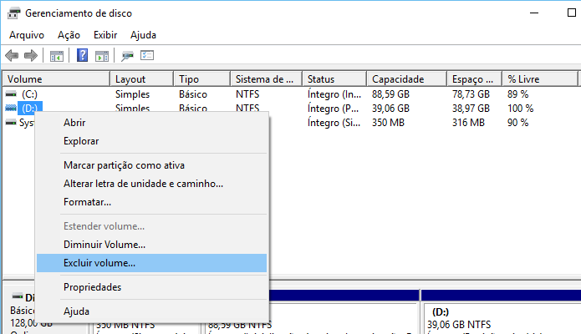Click the Íntegro (P... status cell
The height and width of the screenshot is (334, 581).
point(333,109)
